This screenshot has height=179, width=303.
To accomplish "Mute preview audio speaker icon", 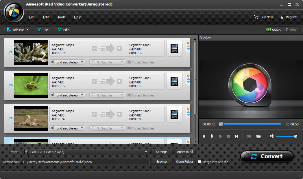I will pos(272,136).
